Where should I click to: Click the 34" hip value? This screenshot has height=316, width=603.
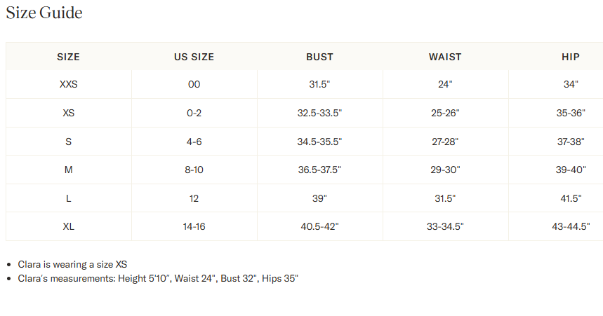(x=570, y=85)
